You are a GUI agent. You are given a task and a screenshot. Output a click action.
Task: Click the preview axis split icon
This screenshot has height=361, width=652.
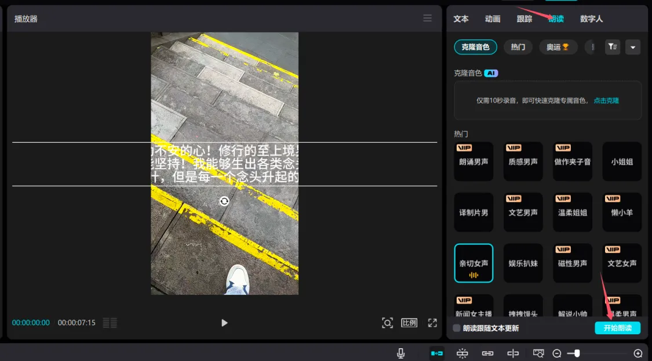point(513,353)
